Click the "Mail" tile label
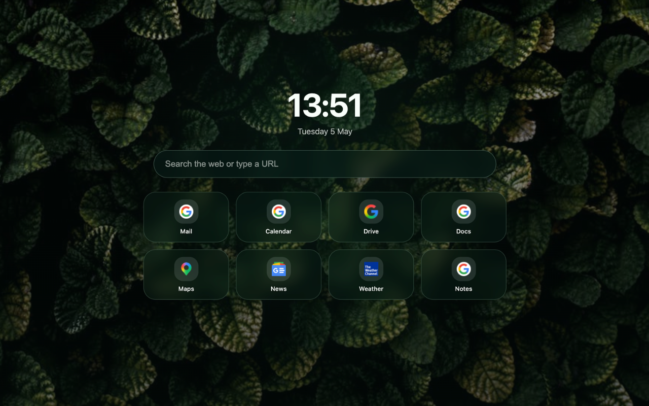Screen dimensions: 649x406 (186, 231)
